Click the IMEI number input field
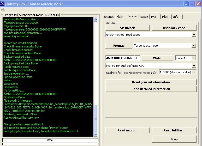This screenshot has height=146, width=202. [x=120, y=58]
